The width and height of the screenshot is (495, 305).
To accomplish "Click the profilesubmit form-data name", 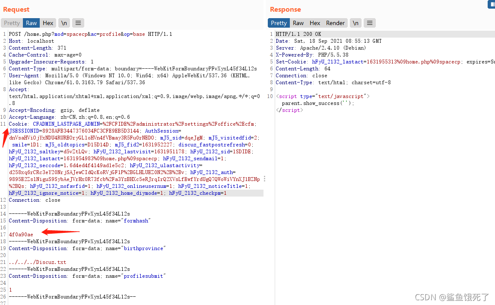I will coord(143,276).
